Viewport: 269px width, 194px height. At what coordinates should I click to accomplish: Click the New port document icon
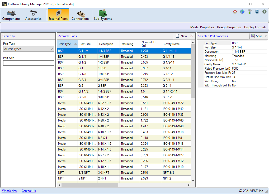(178, 36)
